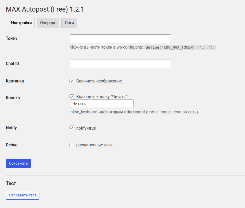
Task: Click the Отправить тест button
Action: (x=23, y=195)
